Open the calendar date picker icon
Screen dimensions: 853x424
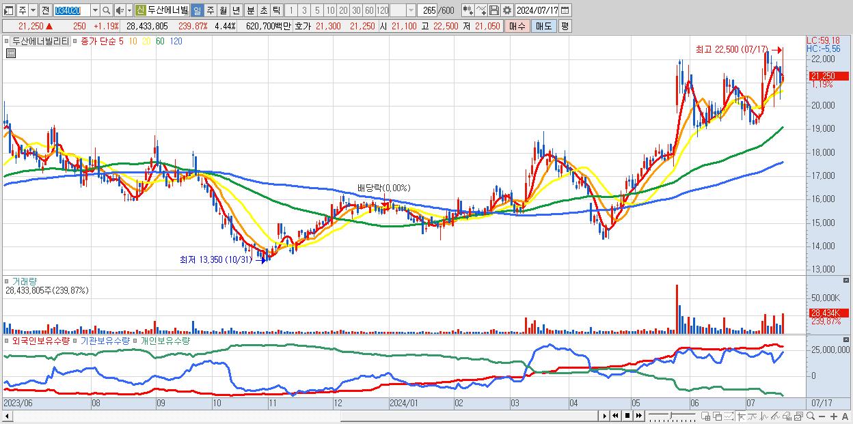[x=565, y=10]
